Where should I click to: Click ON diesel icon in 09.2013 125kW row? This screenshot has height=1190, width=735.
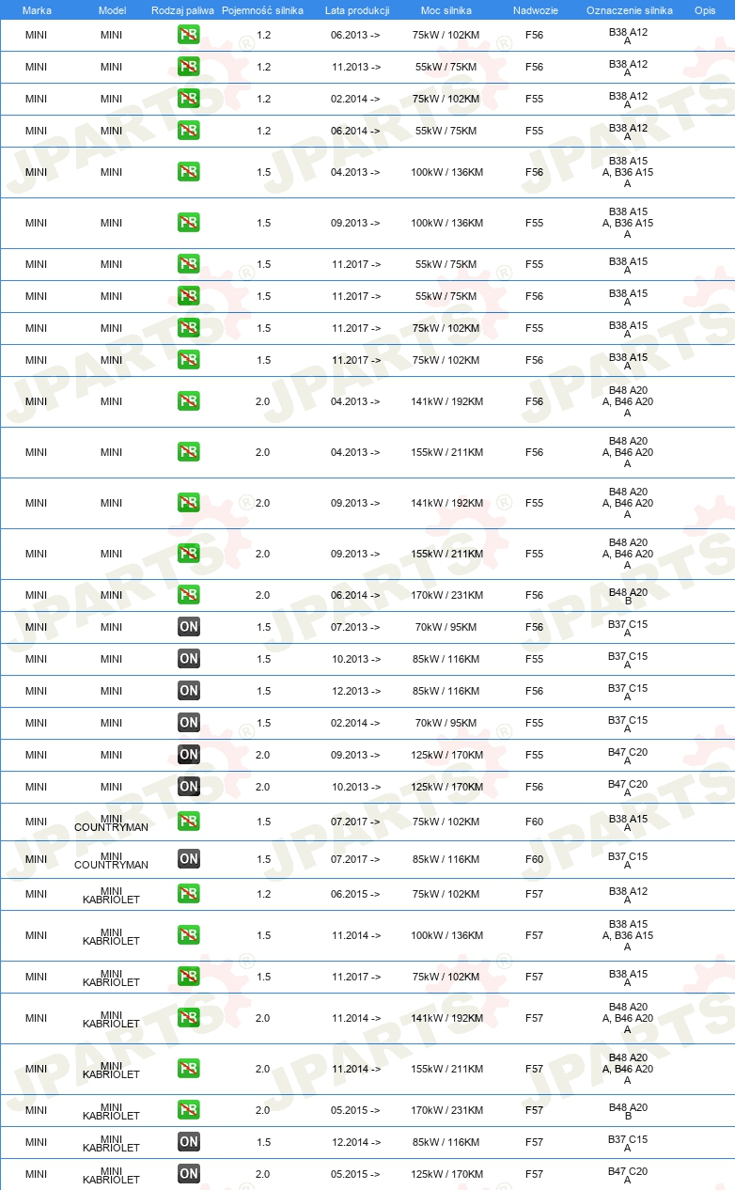[189, 755]
